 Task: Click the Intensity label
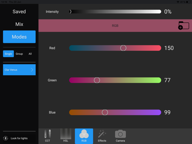pyautogui.click(x=52, y=11)
